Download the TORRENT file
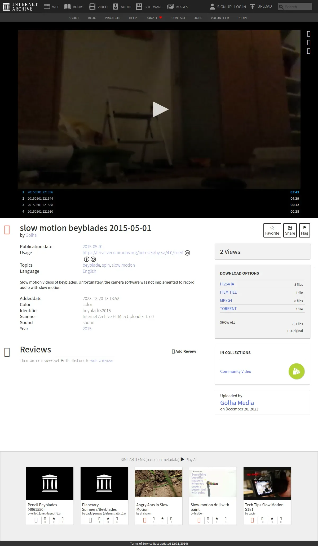Viewport: 318px width, 546px height. point(228,309)
